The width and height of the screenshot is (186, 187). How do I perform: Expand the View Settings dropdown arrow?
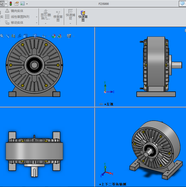pos(74,36)
